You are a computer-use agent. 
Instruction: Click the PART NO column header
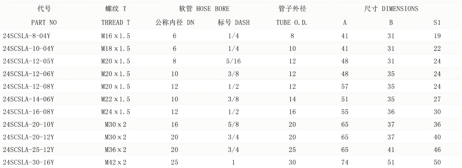(x=44, y=23)
